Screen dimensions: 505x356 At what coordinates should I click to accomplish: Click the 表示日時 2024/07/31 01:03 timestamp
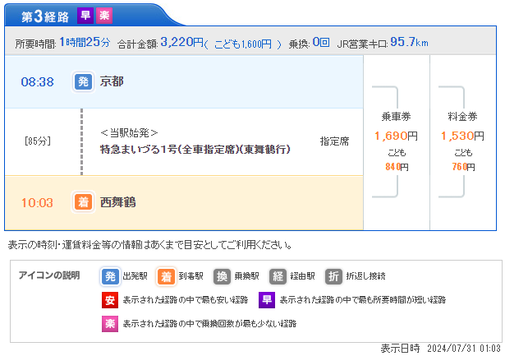coord(441,349)
